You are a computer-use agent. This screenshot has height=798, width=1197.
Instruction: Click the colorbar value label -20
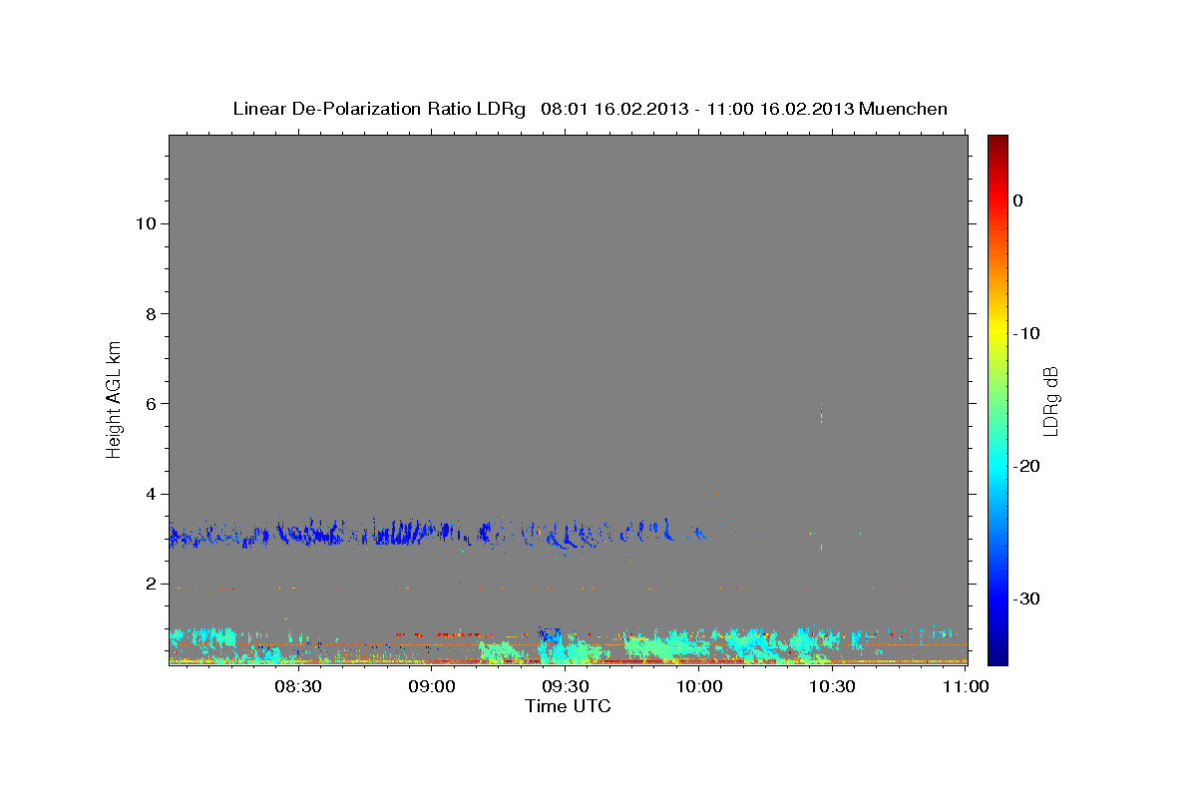[1027, 466]
